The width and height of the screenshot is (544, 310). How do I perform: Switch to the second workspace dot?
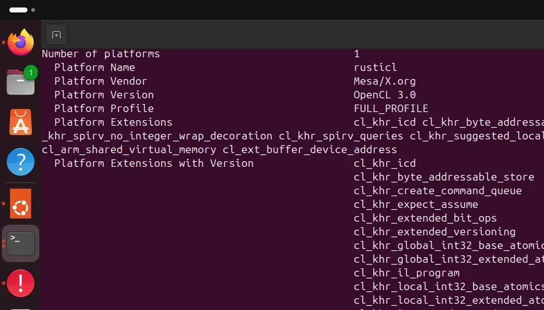point(33,10)
